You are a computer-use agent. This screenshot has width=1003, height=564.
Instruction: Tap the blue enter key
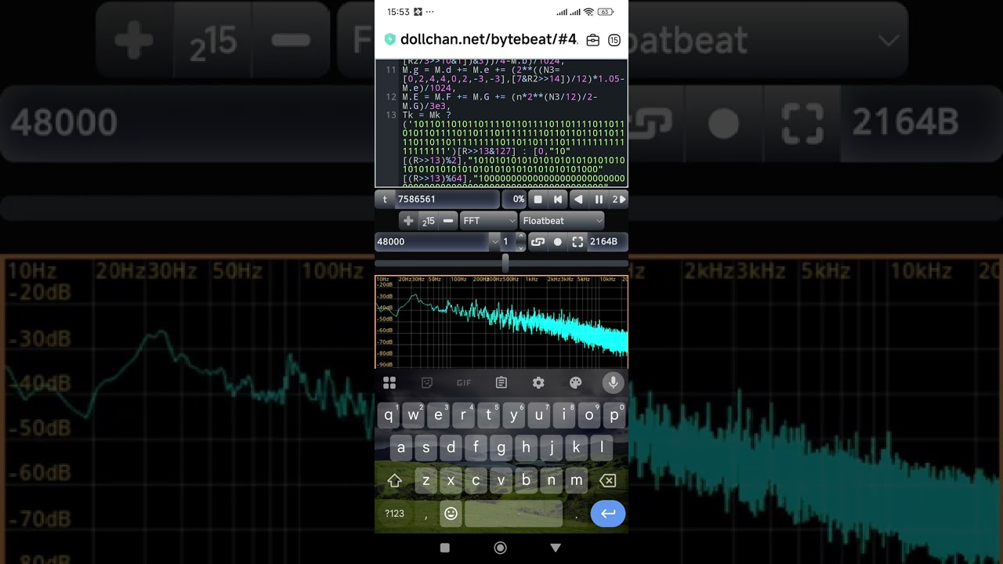tap(608, 514)
